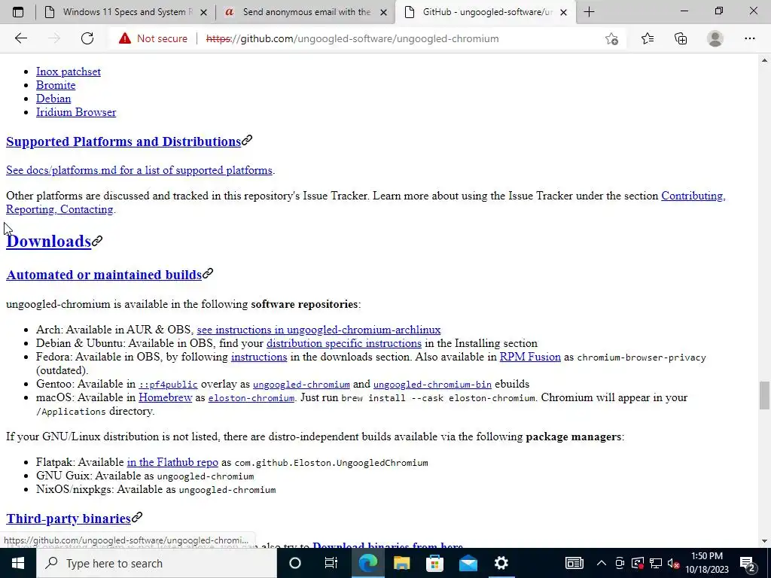Open the Homebrew link
This screenshot has height=578, width=771.
coord(165,397)
